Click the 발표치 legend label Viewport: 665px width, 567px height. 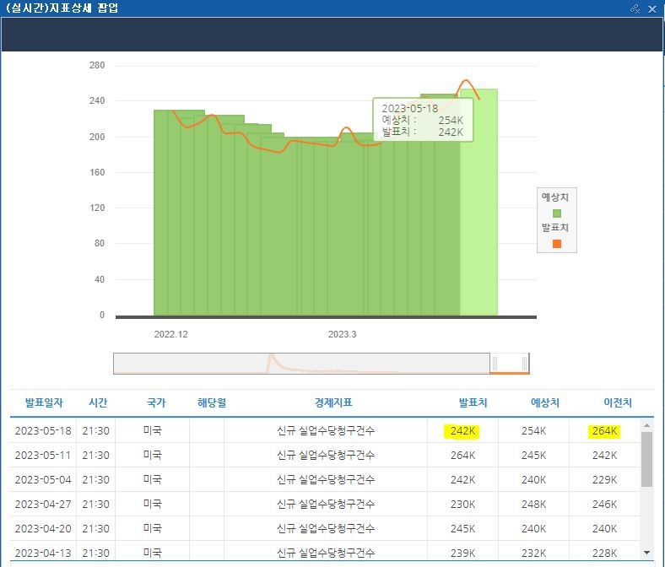554,228
